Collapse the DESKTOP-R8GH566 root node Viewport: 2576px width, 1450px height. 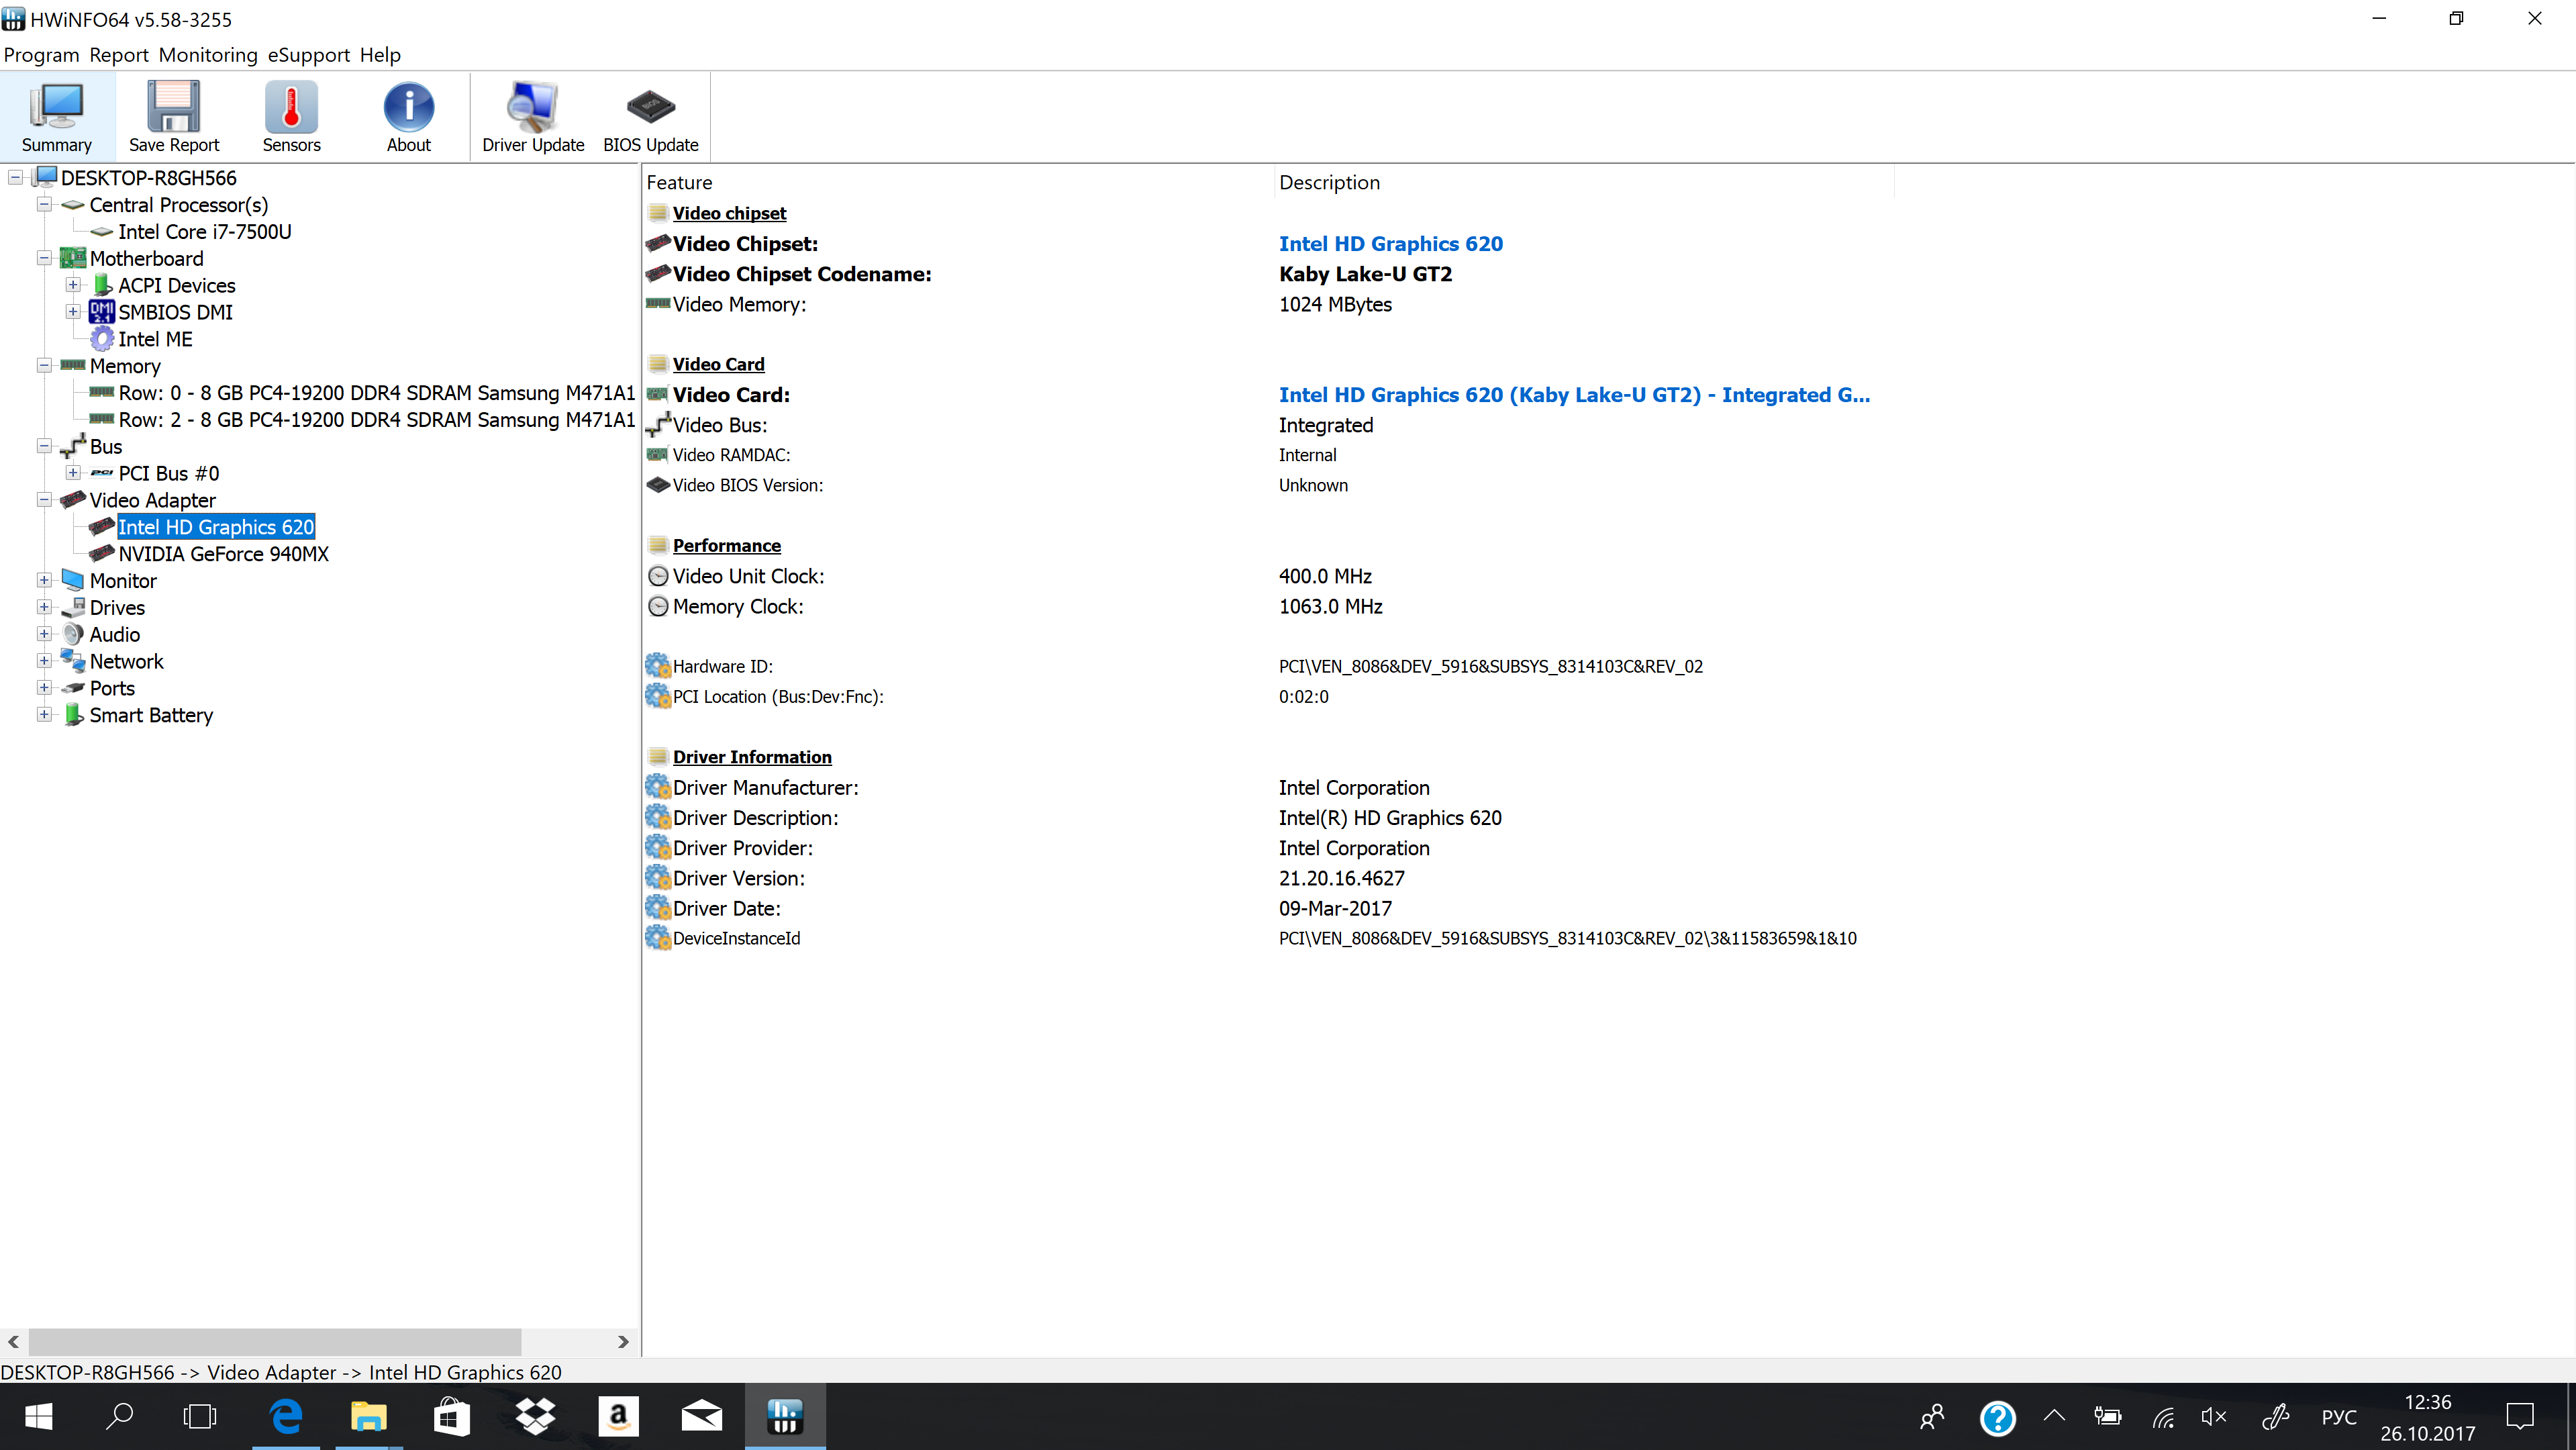point(15,178)
